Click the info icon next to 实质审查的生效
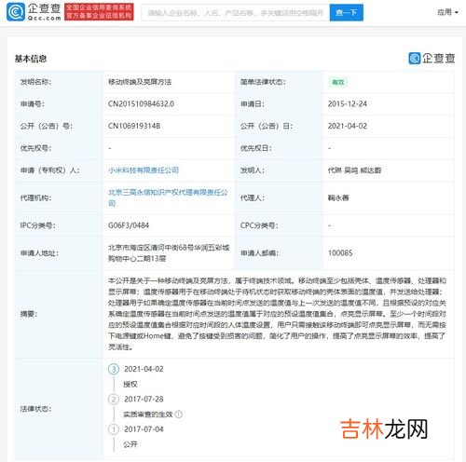Screen dimensions: 466x462 pyautogui.click(x=179, y=414)
